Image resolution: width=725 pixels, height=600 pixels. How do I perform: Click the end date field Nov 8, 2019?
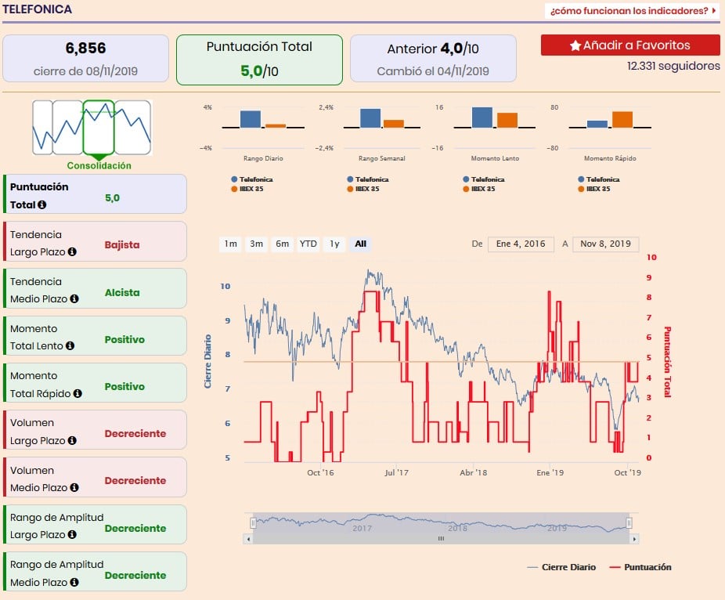coord(606,244)
